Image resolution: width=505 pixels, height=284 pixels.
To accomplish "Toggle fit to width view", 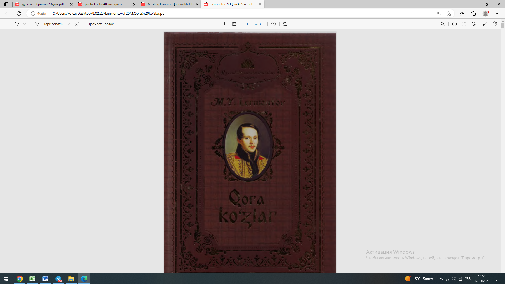I will [234, 24].
